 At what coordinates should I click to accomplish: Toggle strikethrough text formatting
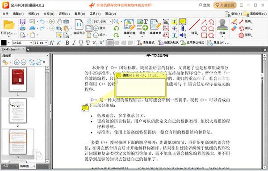click(88, 43)
